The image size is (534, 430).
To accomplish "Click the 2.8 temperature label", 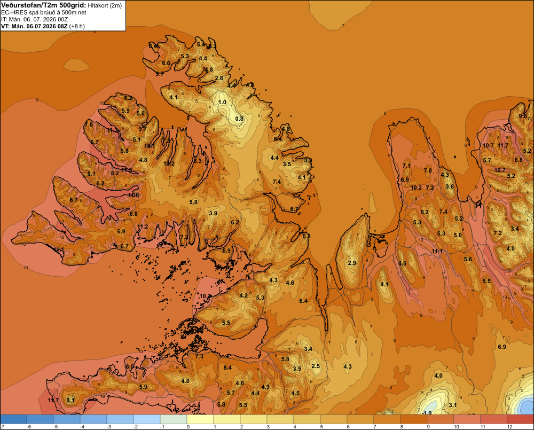I will (x=219, y=78).
